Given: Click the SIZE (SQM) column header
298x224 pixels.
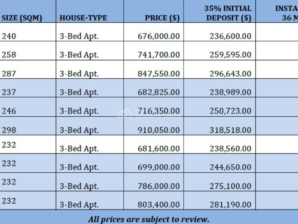Looking at the screenshot, I should click(22, 18).
